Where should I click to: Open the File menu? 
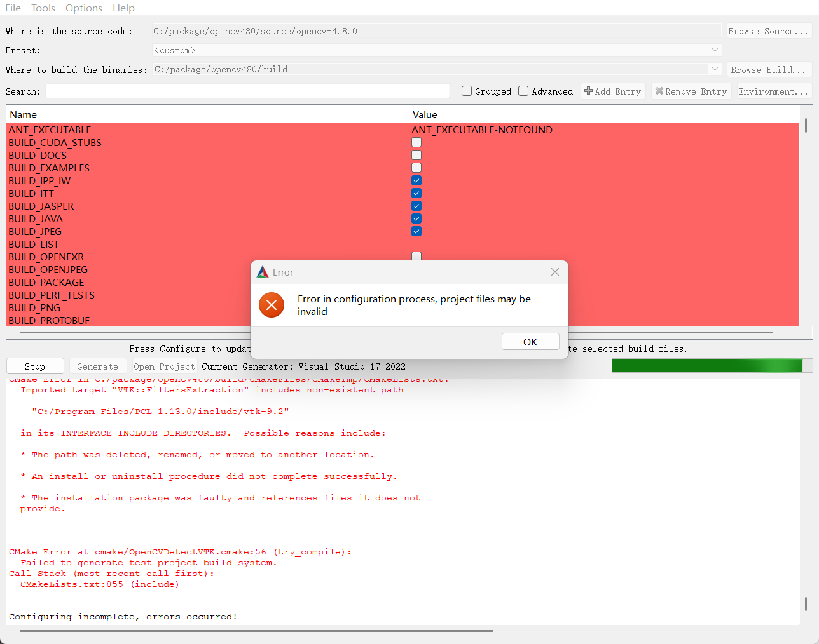pos(13,8)
